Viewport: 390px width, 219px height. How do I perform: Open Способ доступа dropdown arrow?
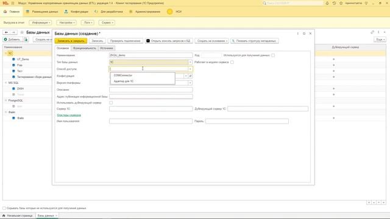pos(190,69)
